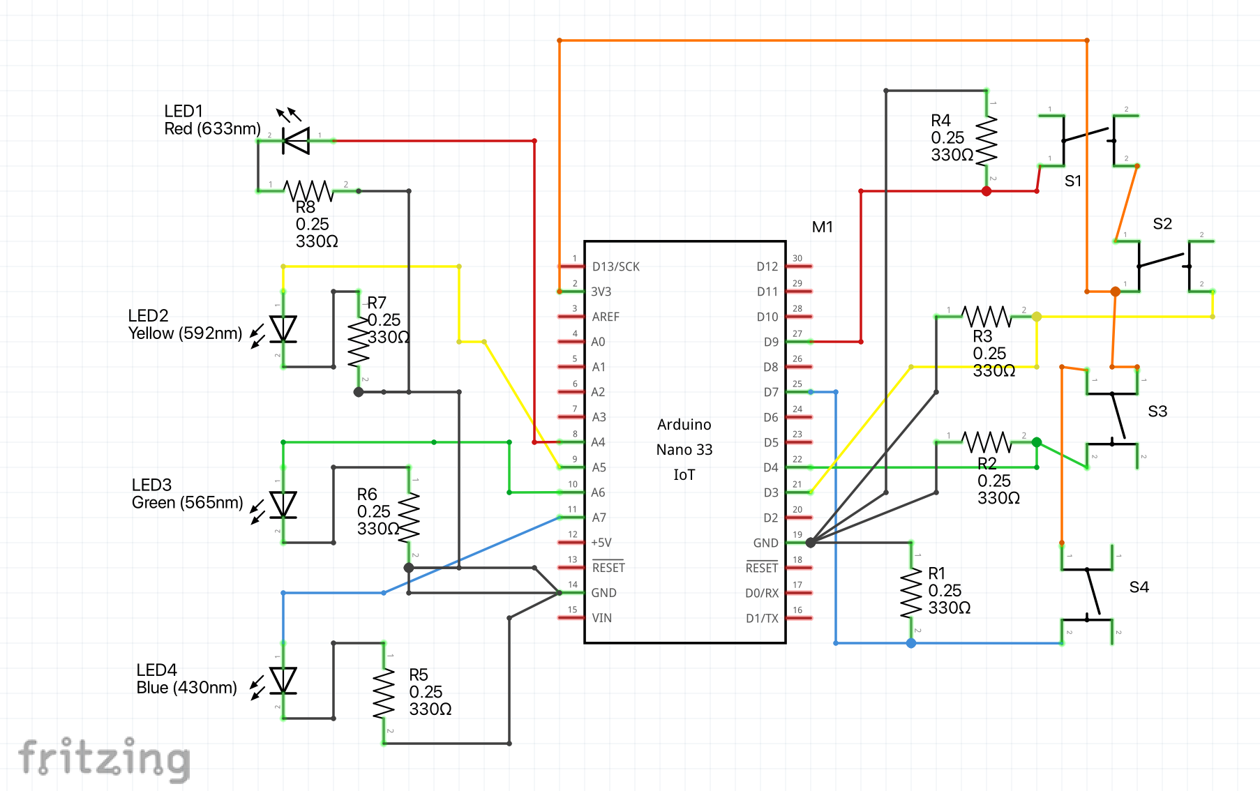
Task: Click the right RESET pin 18 label
Action: pos(762,567)
